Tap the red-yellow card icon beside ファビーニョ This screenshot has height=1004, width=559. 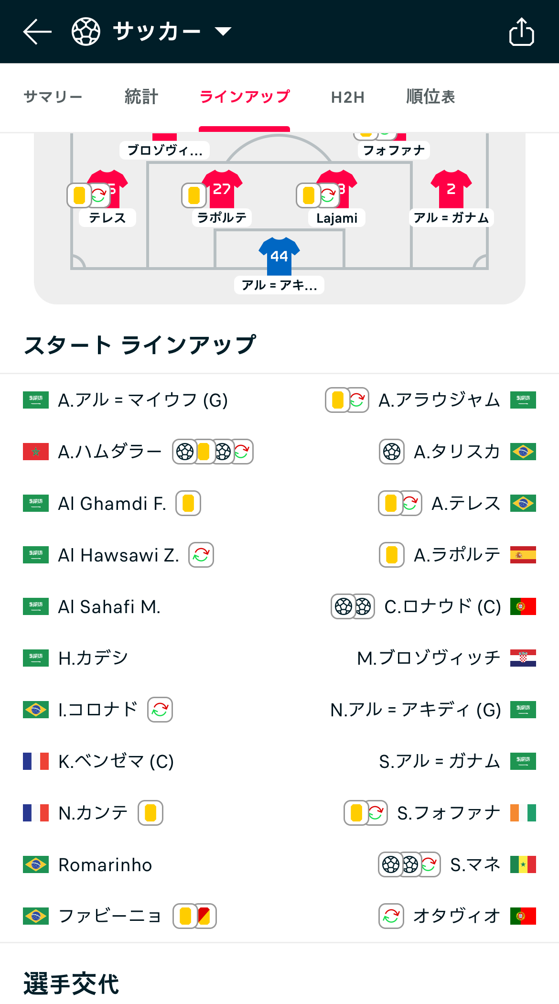click(205, 916)
